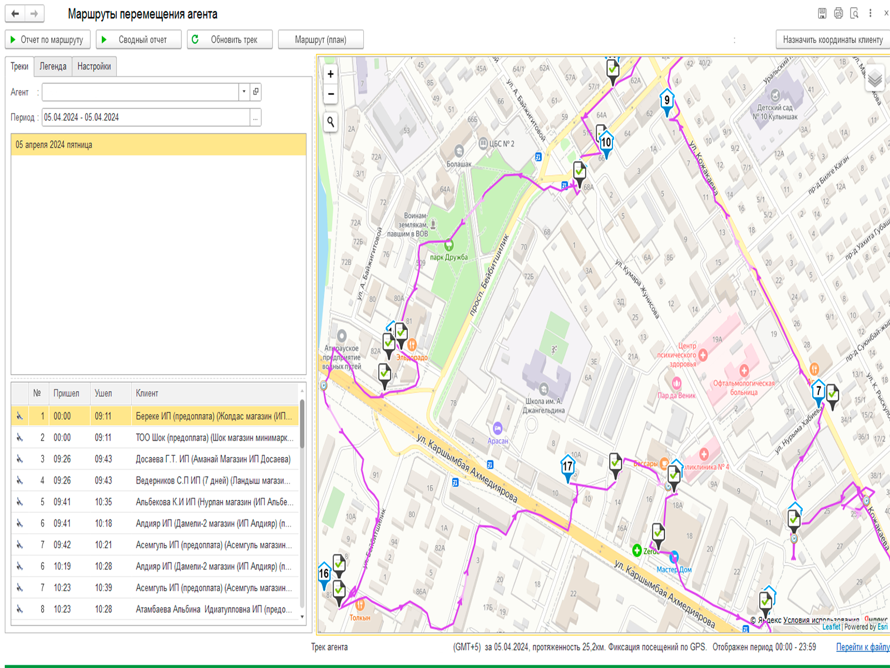The height and width of the screenshot is (668, 890).
Task: Click into the Agent input field
Action: click(140, 92)
